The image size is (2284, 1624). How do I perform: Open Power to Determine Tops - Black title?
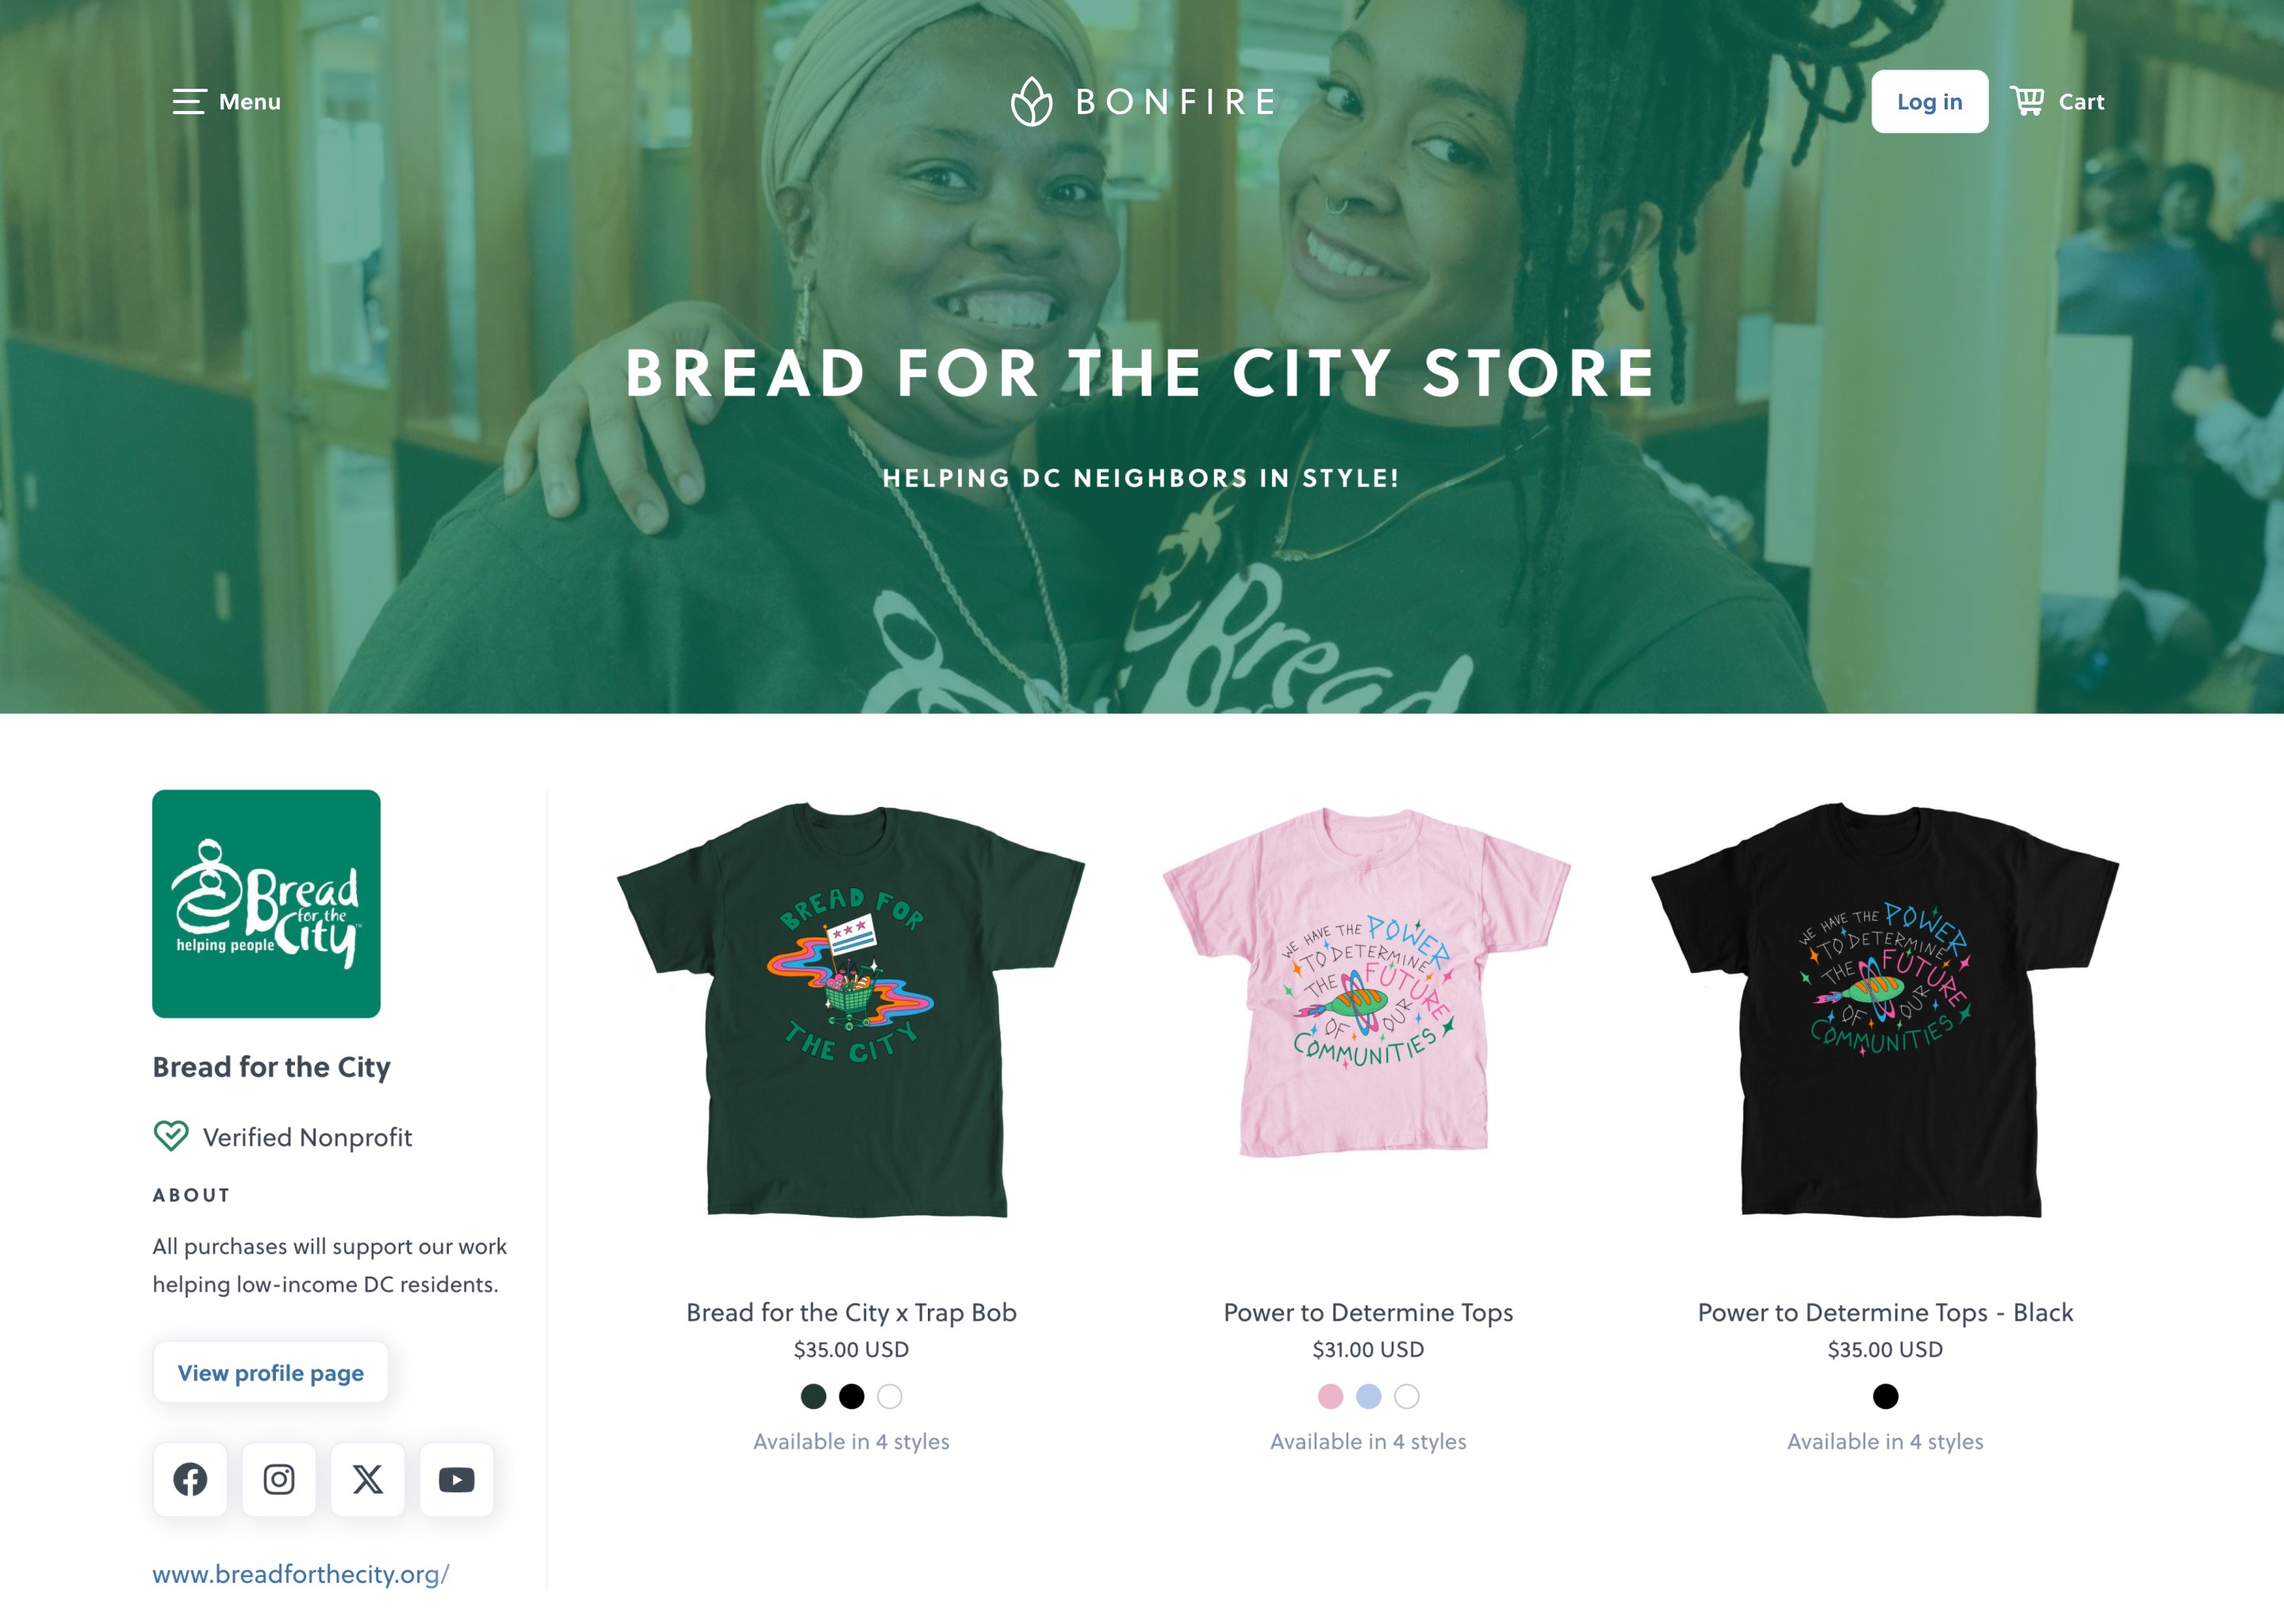1885,1312
